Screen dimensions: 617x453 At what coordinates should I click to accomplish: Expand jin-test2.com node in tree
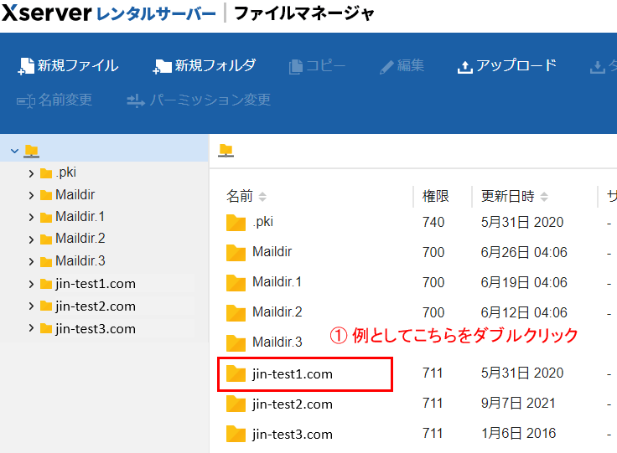31,306
